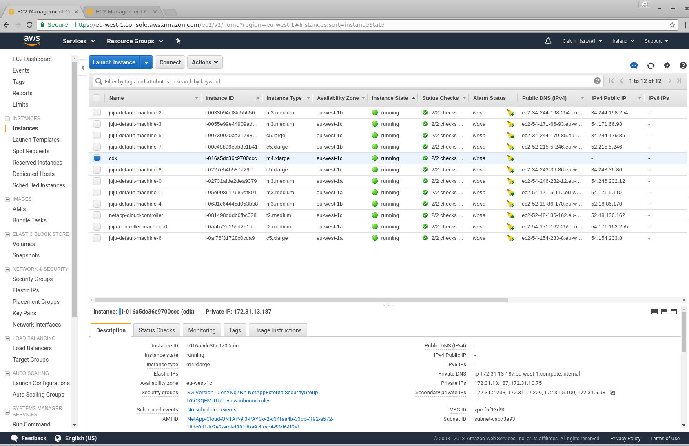This screenshot has height=446, width=689.
Task: Open table settings gear icon
Action: click(x=667, y=65)
